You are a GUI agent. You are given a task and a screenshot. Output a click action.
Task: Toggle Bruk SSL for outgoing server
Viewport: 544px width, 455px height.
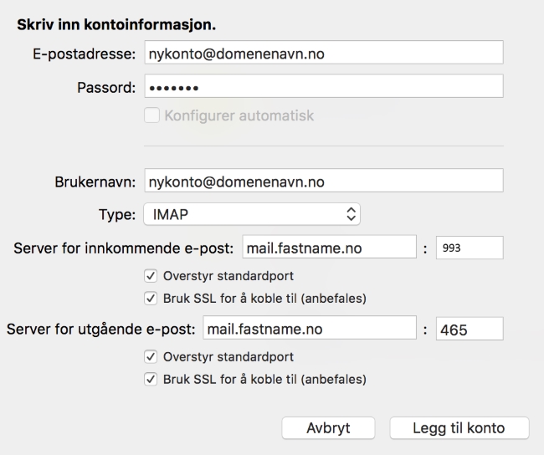pos(151,379)
